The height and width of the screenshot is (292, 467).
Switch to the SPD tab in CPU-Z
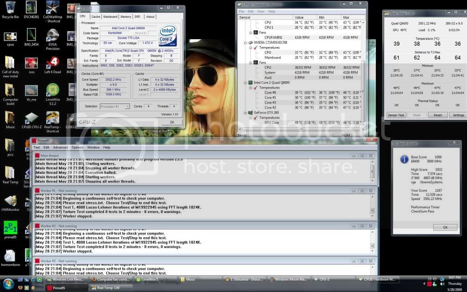point(137,17)
